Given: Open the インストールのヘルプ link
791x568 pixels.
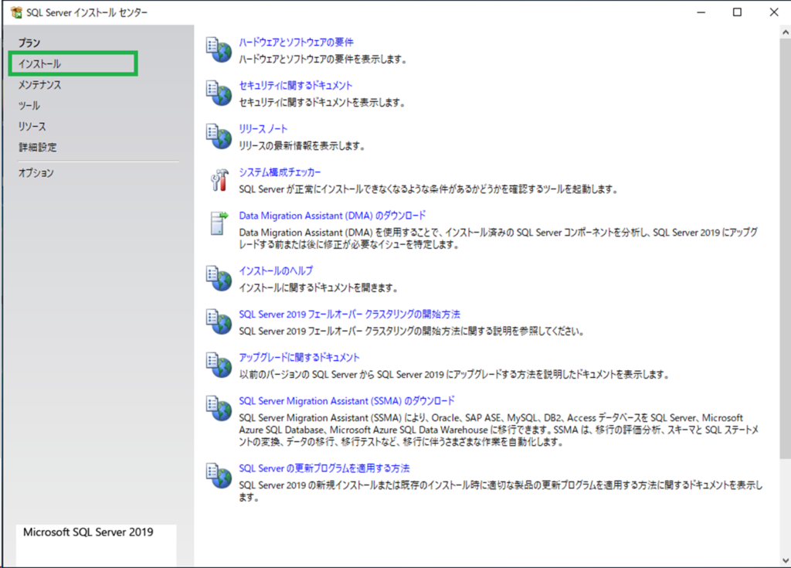Looking at the screenshot, I should pyautogui.click(x=276, y=270).
